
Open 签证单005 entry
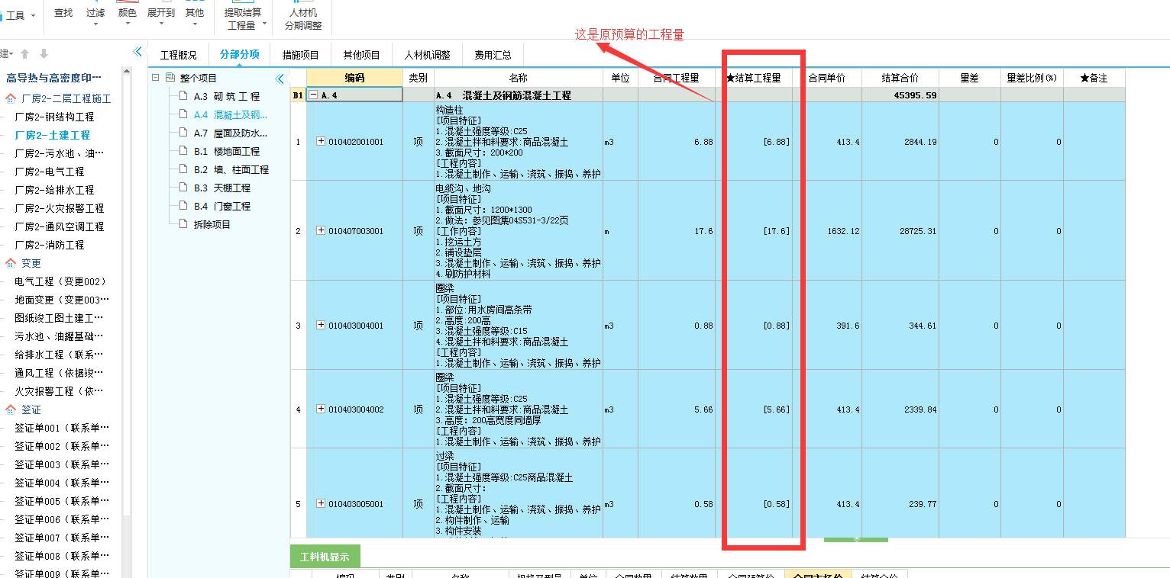62,501
